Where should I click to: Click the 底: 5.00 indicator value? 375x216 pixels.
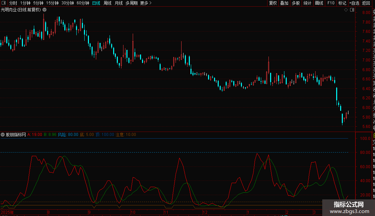tap(87, 135)
